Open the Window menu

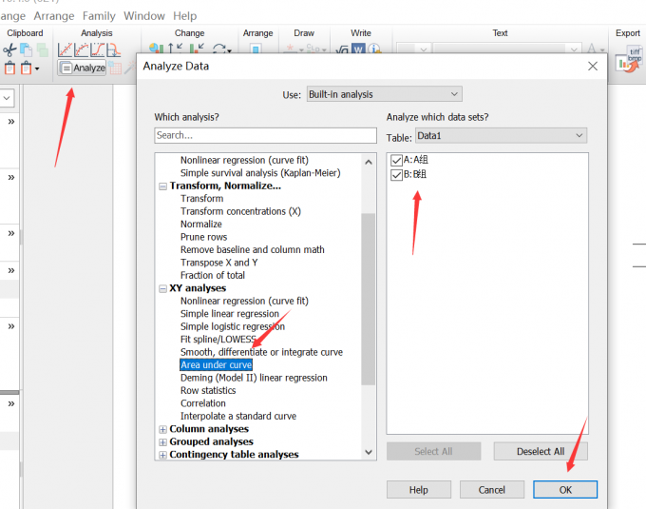(143, 16)
